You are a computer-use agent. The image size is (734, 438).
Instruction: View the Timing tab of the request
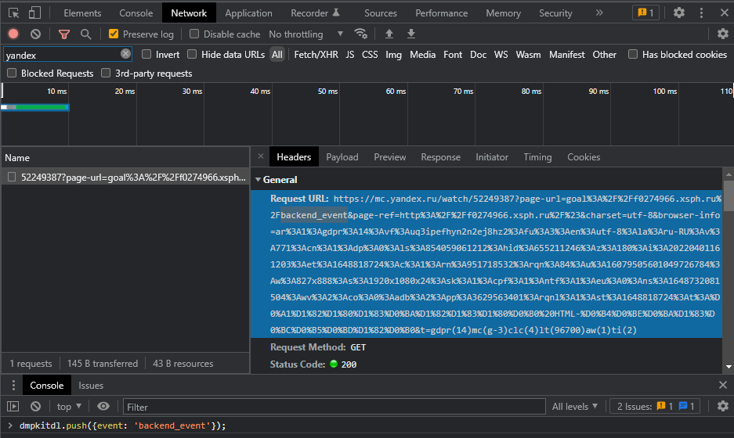pyautogui.click(x=537, y=157)
